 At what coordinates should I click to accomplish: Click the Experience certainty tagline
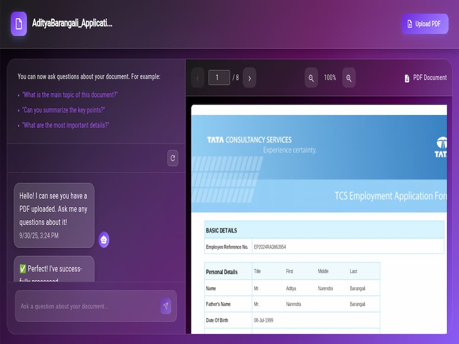[x=290, y=150]
